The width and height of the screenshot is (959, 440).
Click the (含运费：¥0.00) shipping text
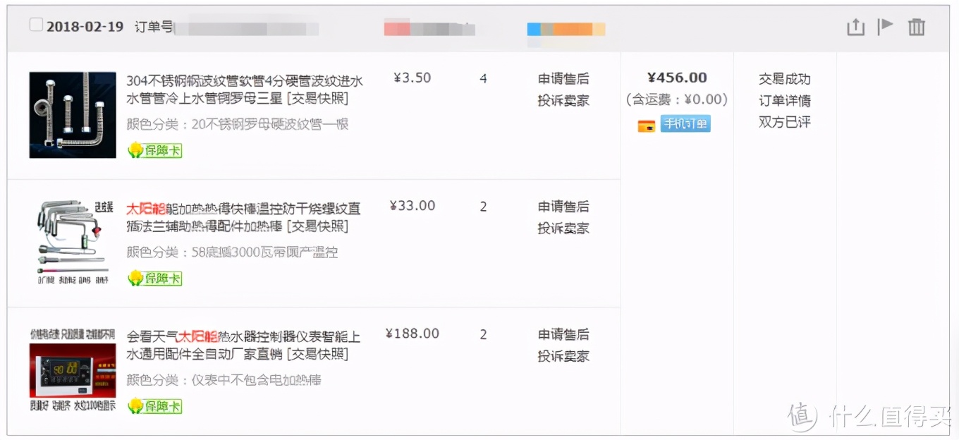[x=677, y=99]
